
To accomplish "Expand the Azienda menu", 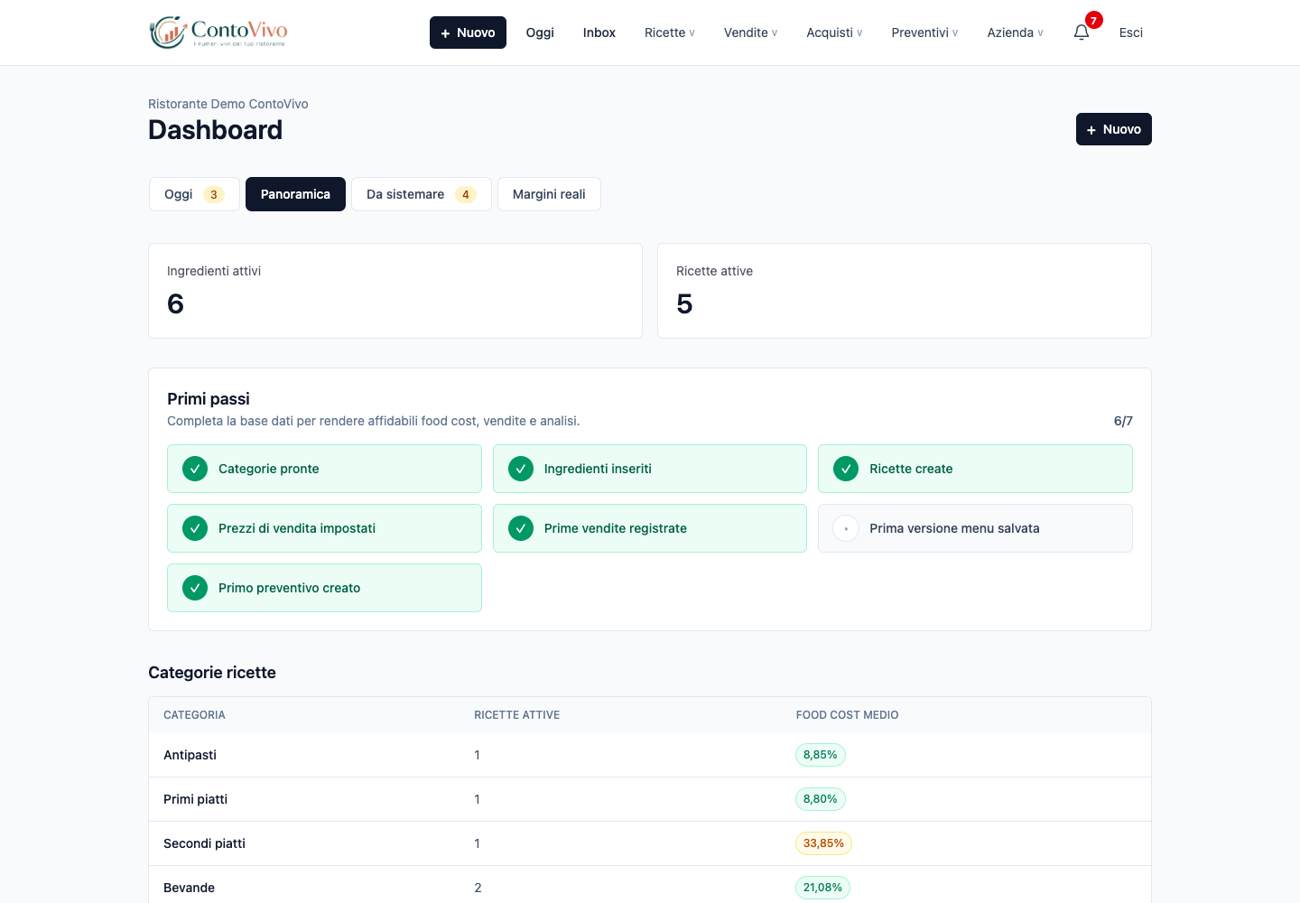I will point(1015,33).
